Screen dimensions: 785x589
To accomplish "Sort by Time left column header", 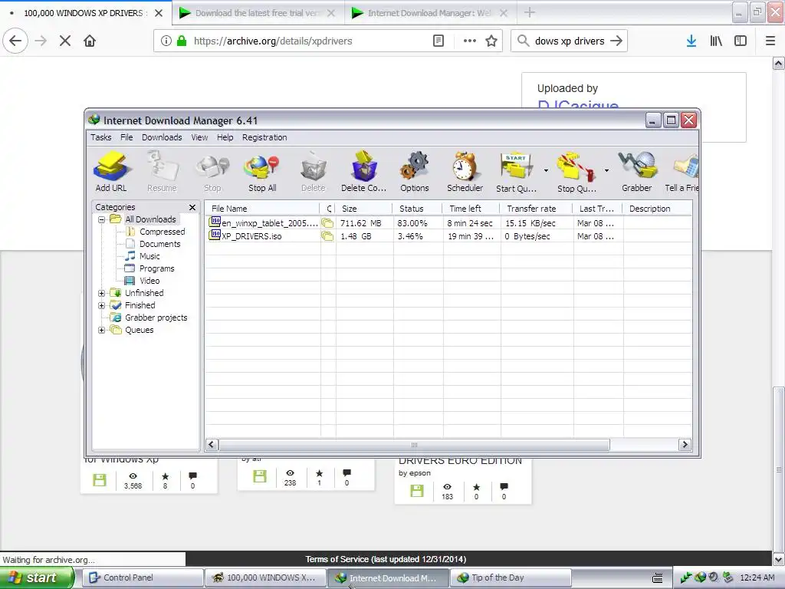I will [x=471, y=209].
